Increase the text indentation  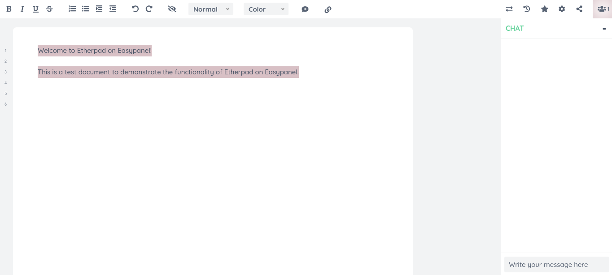click(99, 9)
